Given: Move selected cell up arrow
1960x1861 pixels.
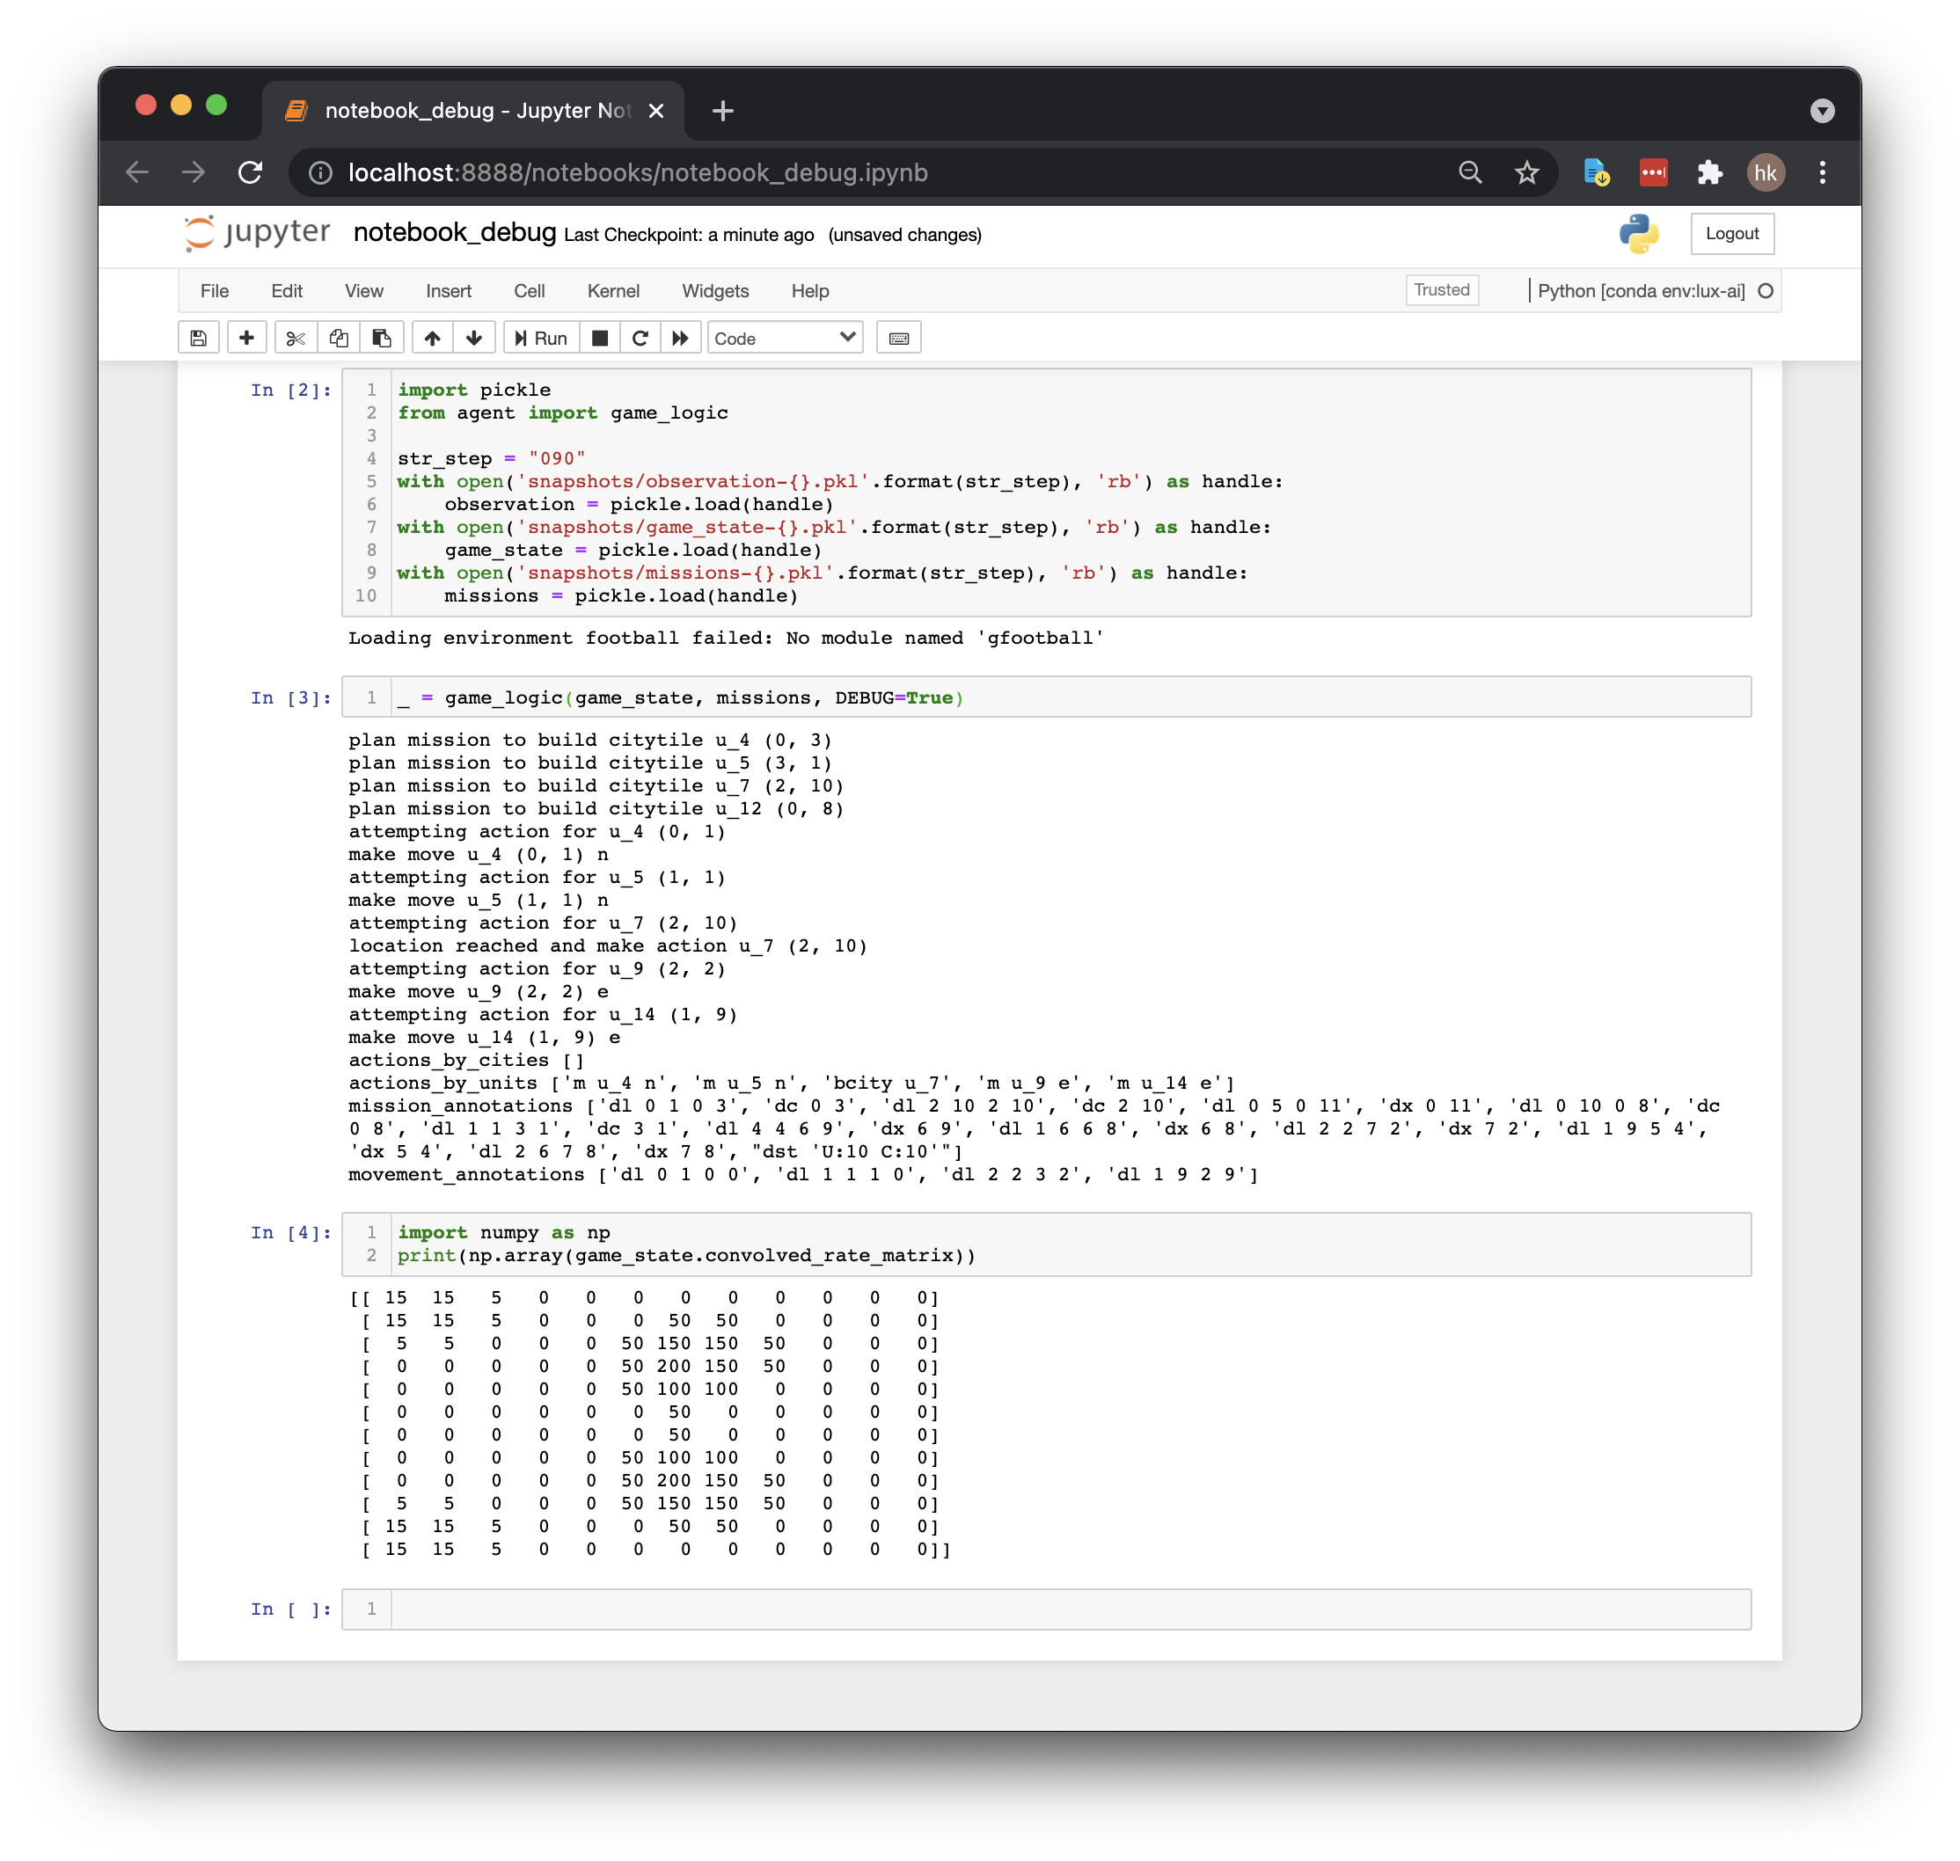Looking at the screenshot, I should coord(433,339).
